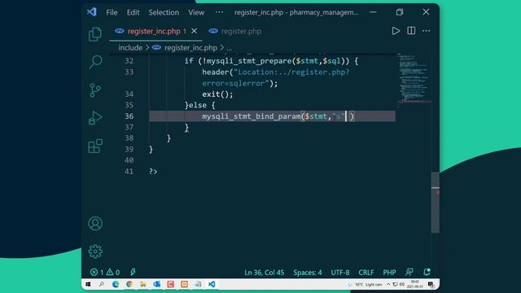Click register_inc.php in breadcrumb
Image resolution: width=521 pixels, height=293 pixels.
point(190,47)
